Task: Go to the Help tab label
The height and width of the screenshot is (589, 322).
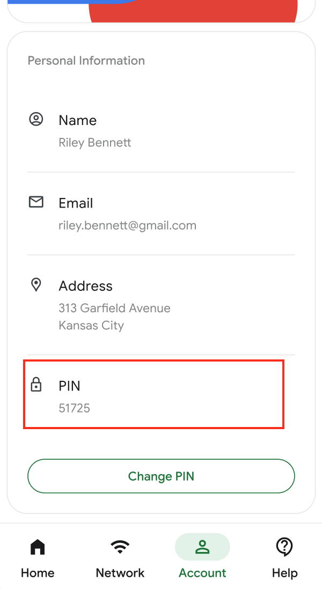Action: [x=284, y=573]
